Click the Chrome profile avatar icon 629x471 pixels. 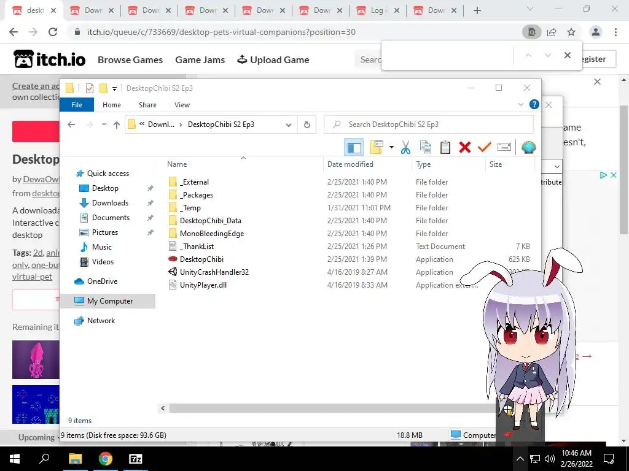[596, 32]
